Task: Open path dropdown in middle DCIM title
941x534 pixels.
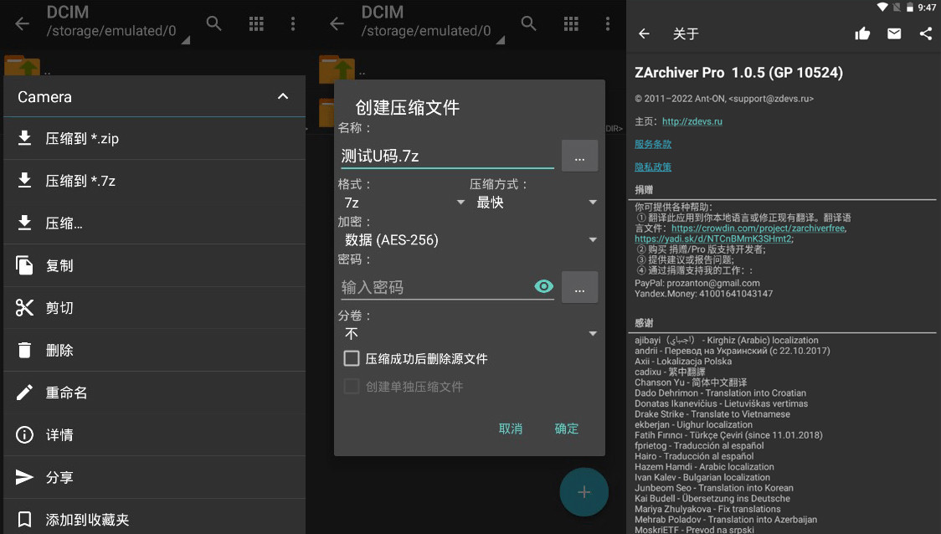Action: pyautogui.click(x=500, y=39)
